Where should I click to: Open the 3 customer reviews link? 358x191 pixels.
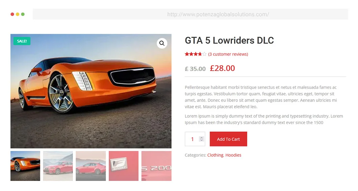pyautogui.click(x=228, y=54)
